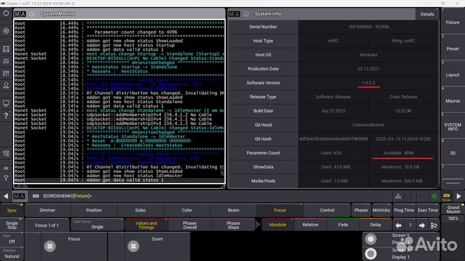This screenshot has width=465, height=261.
Task: Click the Focus encoder wheel icon
Action: coord(50,246)
